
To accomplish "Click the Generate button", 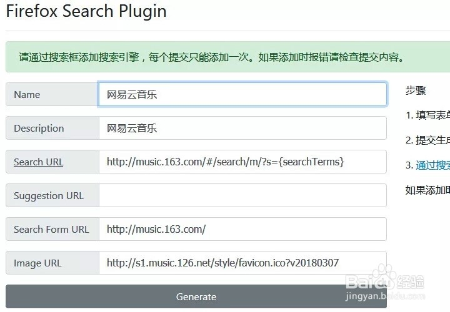I will 196,296.
